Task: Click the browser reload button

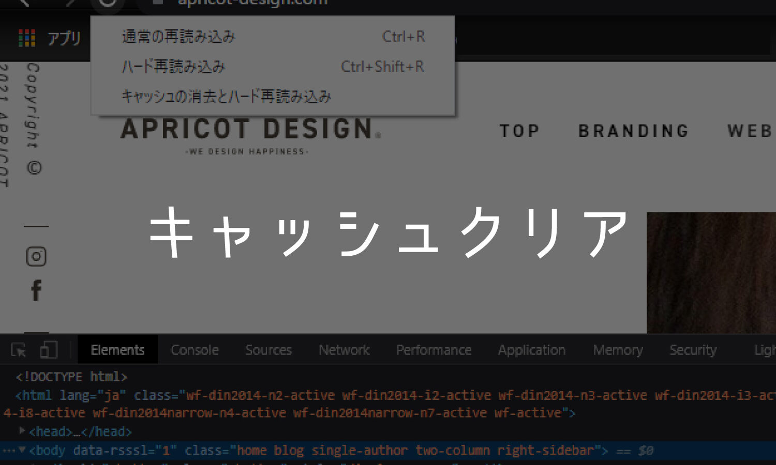Action: click(x=107, y=3)
